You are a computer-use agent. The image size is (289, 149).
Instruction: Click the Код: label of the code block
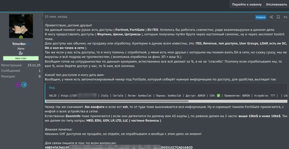(52, 88)
